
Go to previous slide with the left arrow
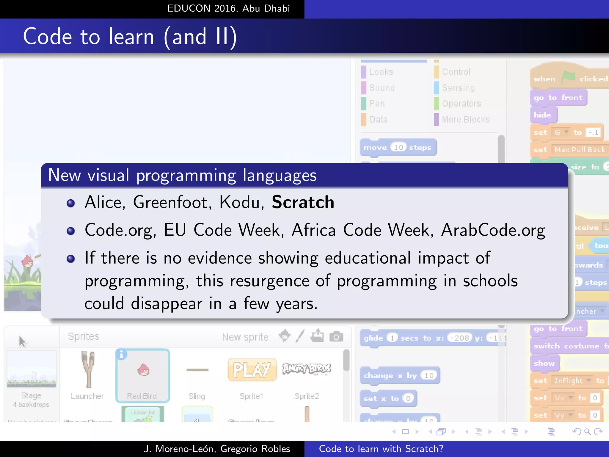(394, 431)
